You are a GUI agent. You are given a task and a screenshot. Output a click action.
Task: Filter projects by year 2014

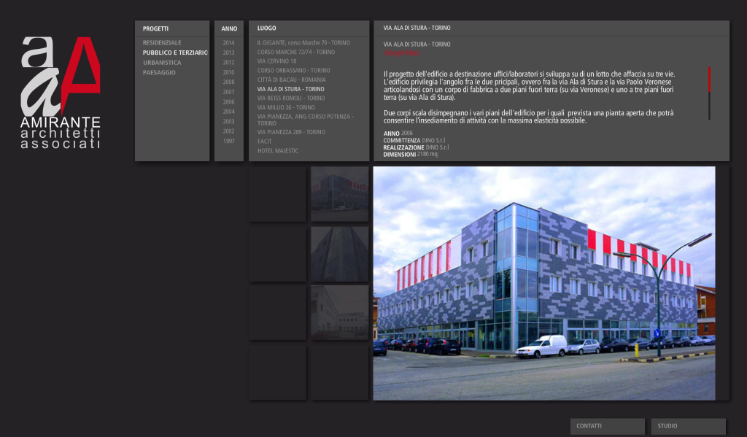(228, 43)
